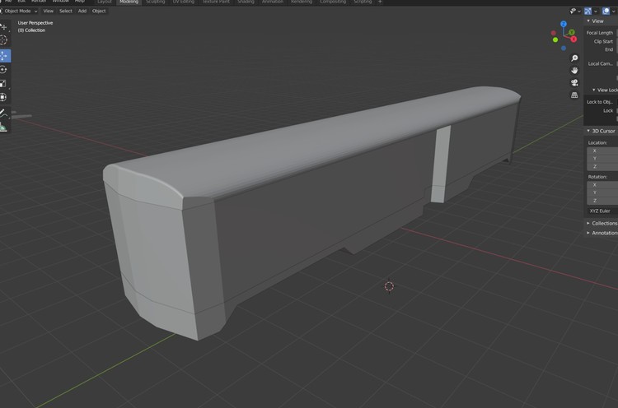Click the 3D cursor Location Y field
618x408 pixels.
[602, 159]
